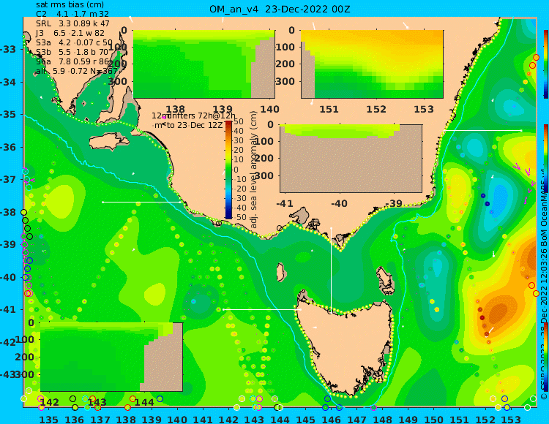Click the S3a satellite statistics row
This screenshot has height=424, width=549.
coord(74,42)
